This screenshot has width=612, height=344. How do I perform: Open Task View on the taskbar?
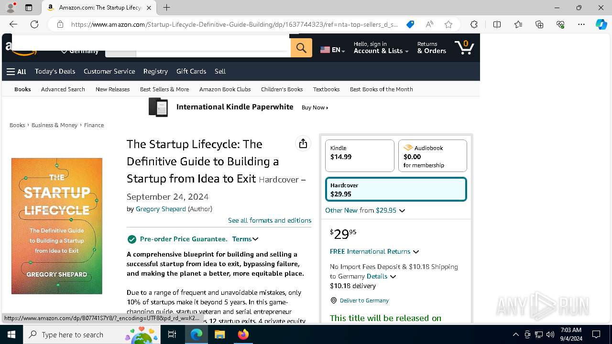172,334
